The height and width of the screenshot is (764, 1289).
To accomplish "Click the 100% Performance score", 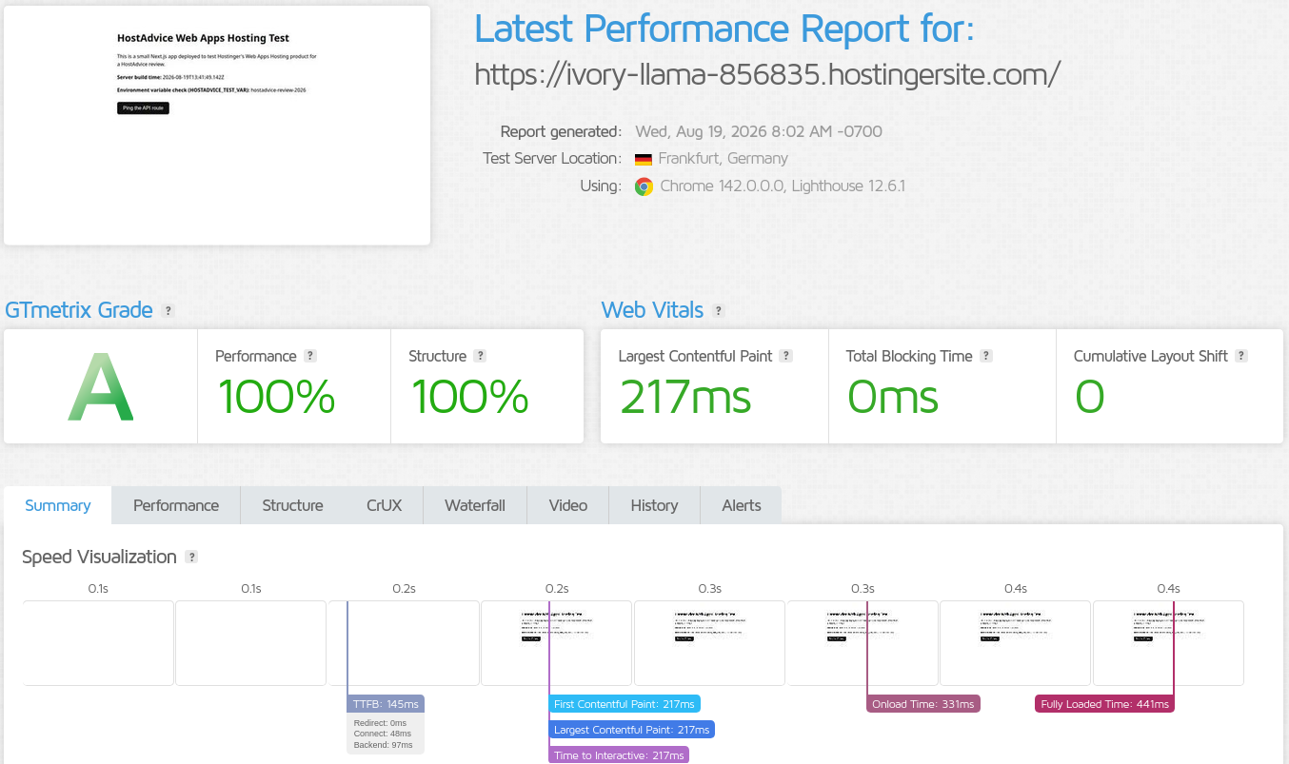I will (x=275, y=397).
